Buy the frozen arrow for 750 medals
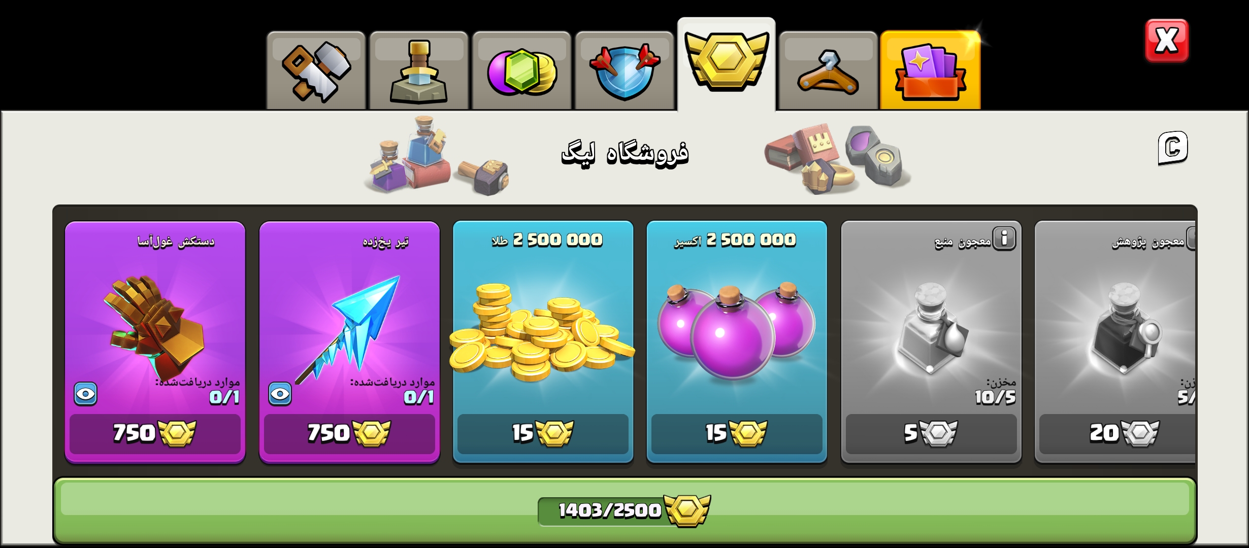 [349, 433]
